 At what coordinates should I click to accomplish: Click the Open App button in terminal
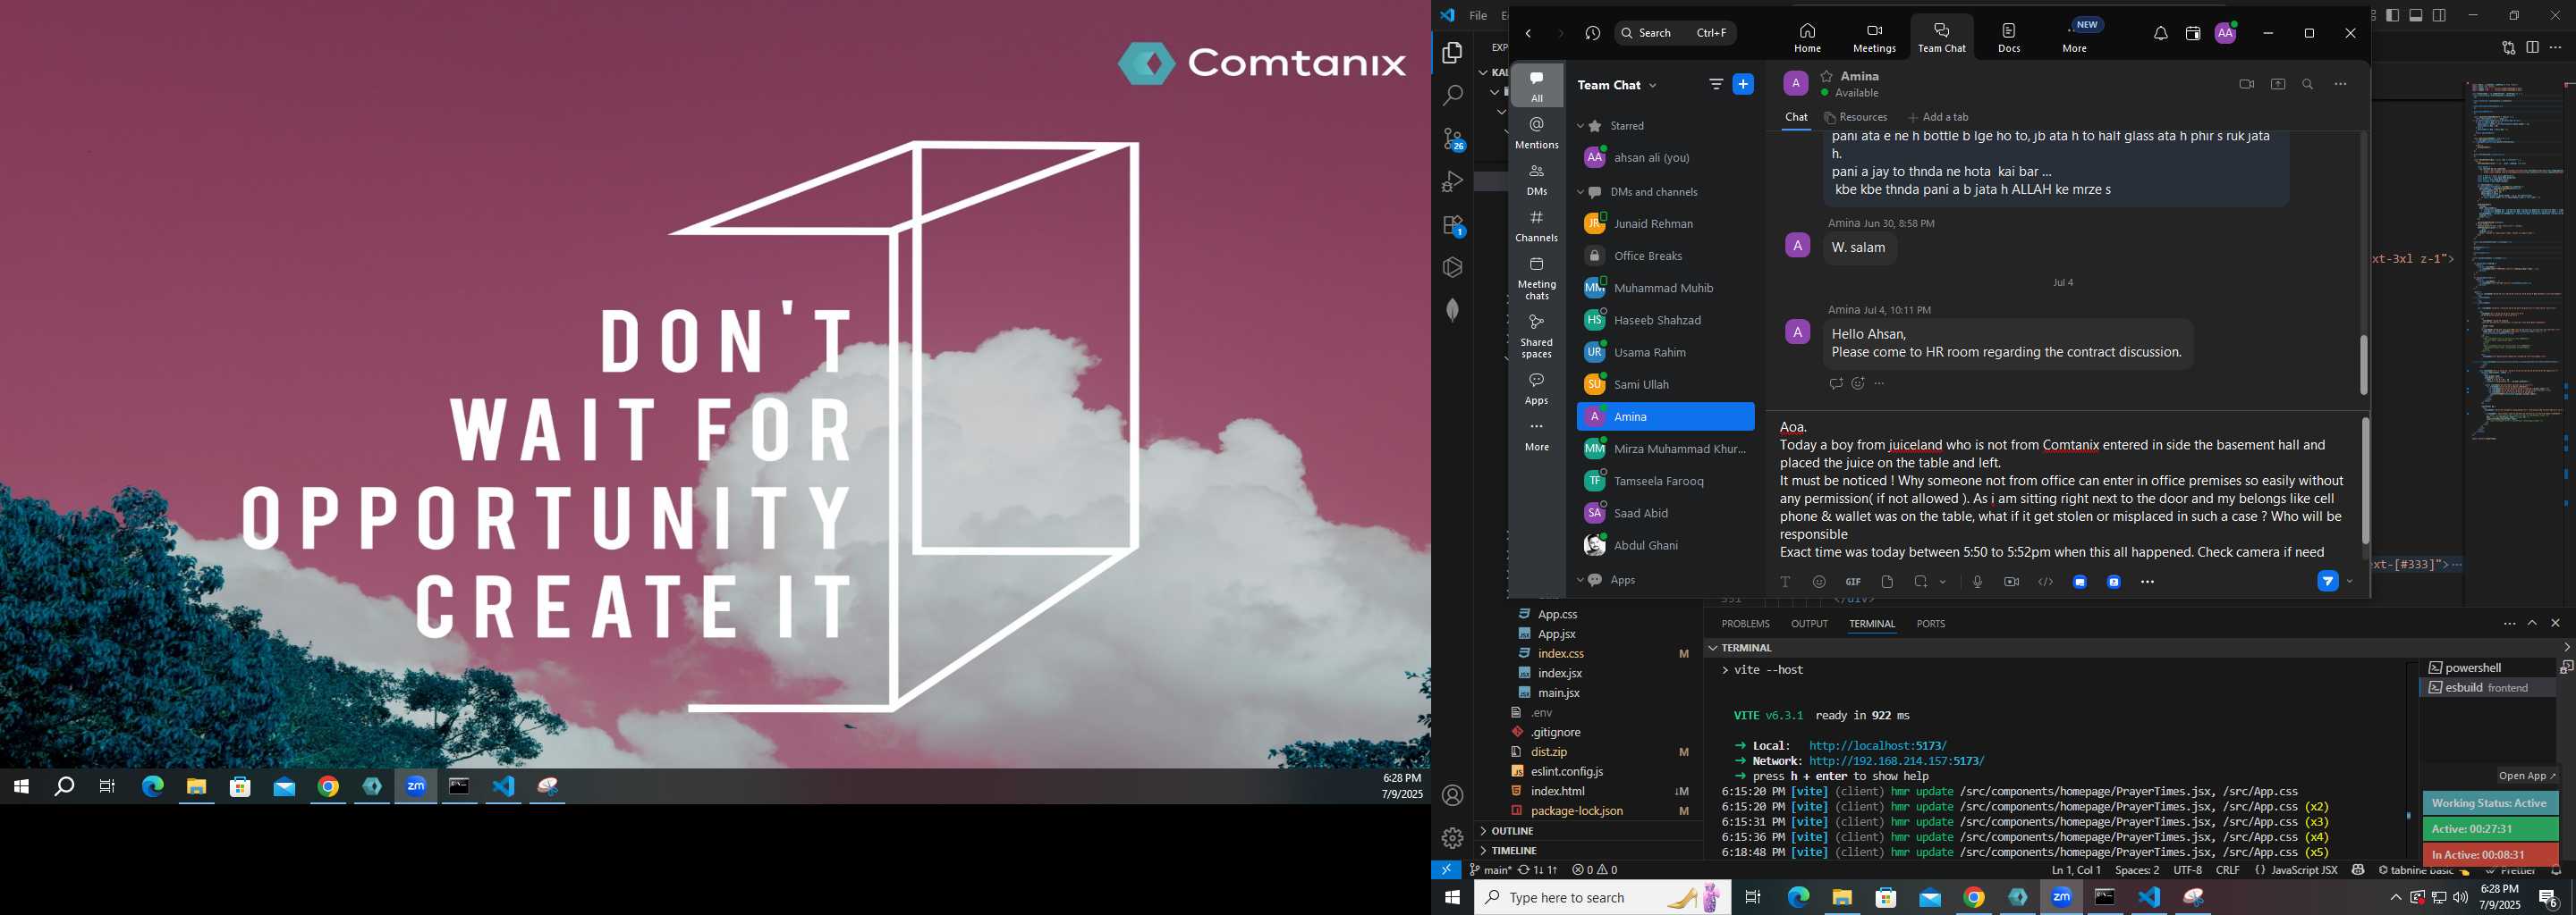(2526, 776)
